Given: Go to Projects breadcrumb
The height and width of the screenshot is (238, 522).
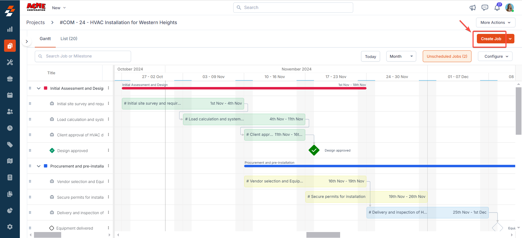Looking at the screenshot, I should coord(36,22).
